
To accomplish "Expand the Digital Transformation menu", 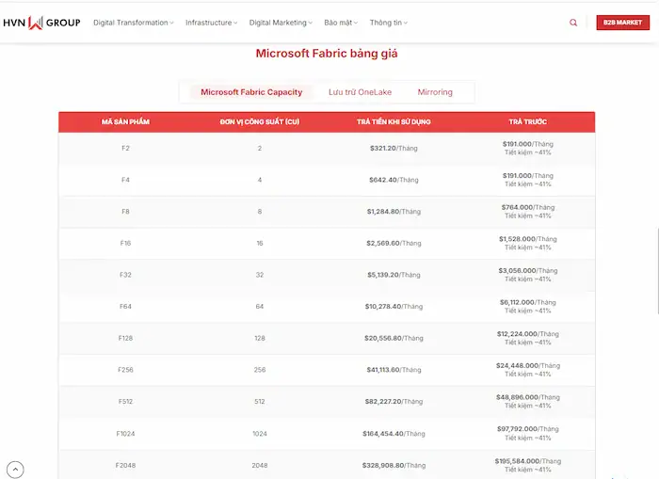I will (x=134, y=23).
